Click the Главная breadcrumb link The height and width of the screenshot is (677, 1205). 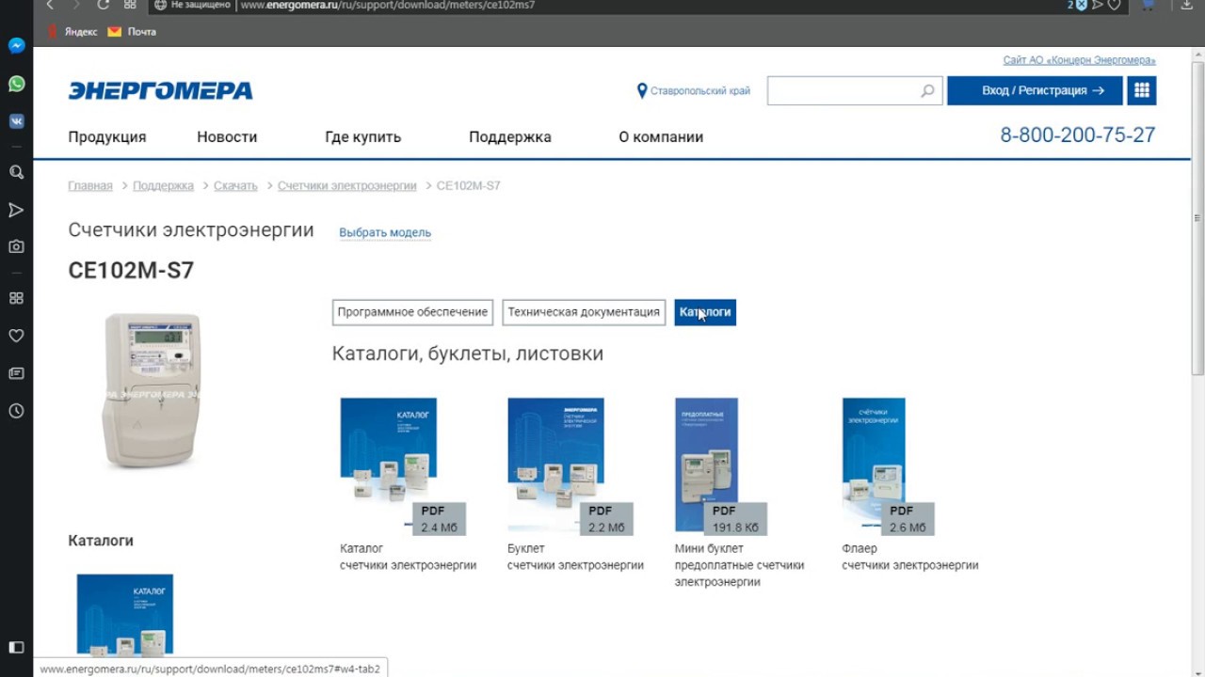[x=90, y=186]
